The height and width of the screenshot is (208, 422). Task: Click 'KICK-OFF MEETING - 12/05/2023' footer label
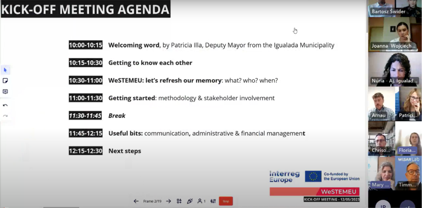pyautogui.click(x=332, y=199)
